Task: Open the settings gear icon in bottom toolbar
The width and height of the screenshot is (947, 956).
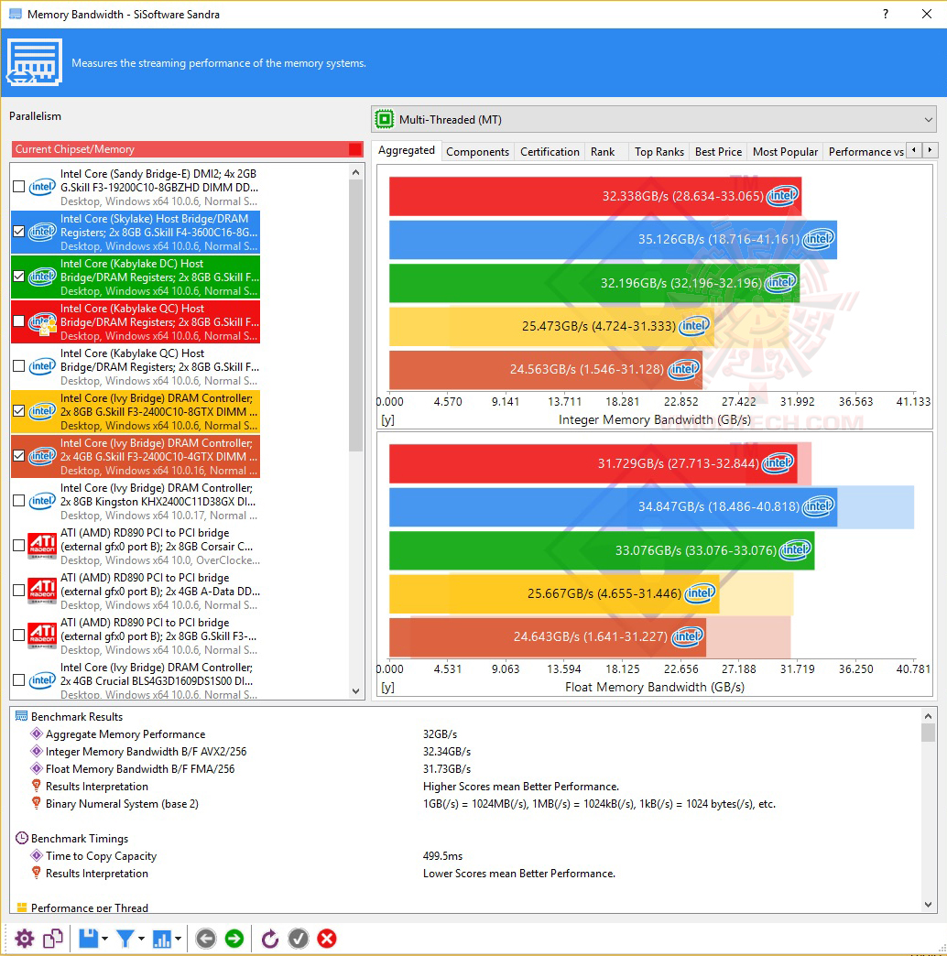Action: pos(25,939)
